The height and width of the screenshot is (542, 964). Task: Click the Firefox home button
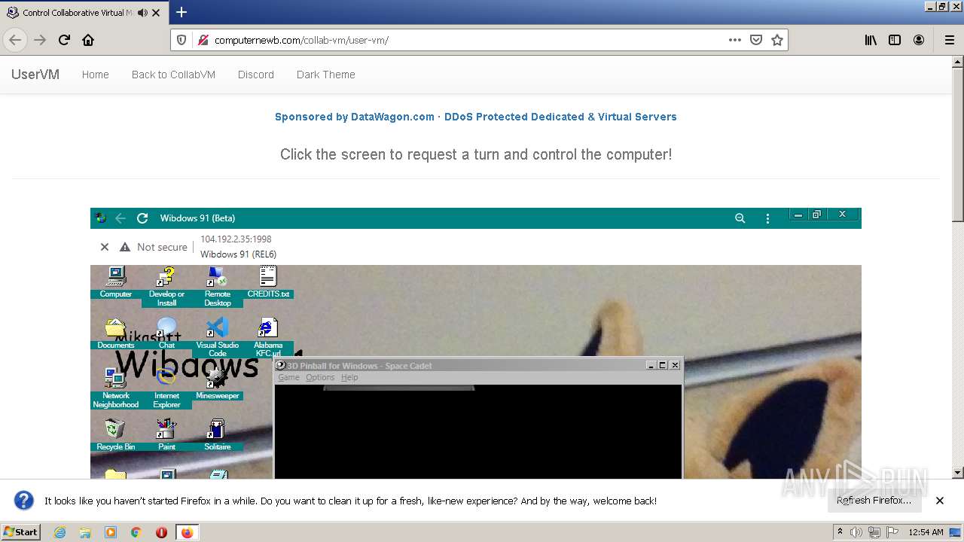88,40
